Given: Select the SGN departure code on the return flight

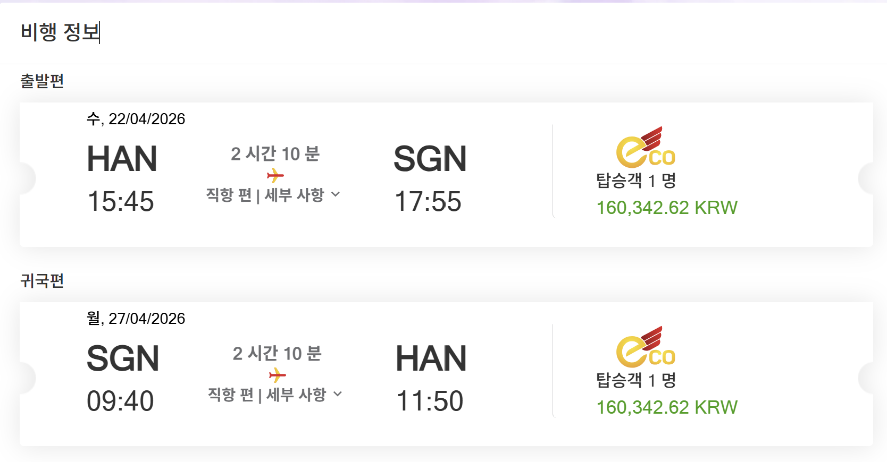Looking at the screenshot, I should (123, 358).
